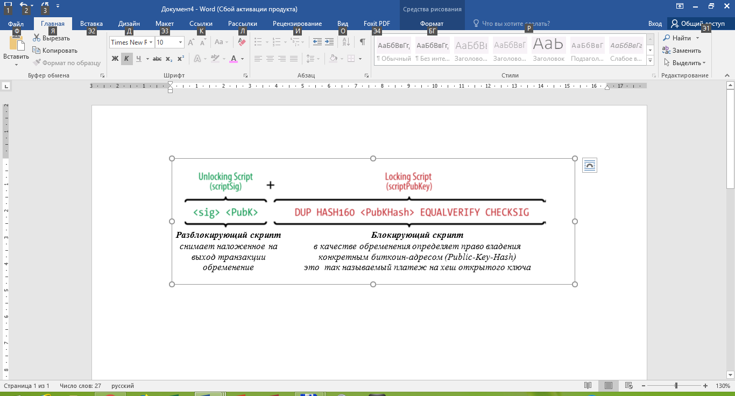Image resolution: width=735 pixels, height=396 pixels.
Task: Toggle Underline (Ч) formatting
Action: tap(138, 59)
